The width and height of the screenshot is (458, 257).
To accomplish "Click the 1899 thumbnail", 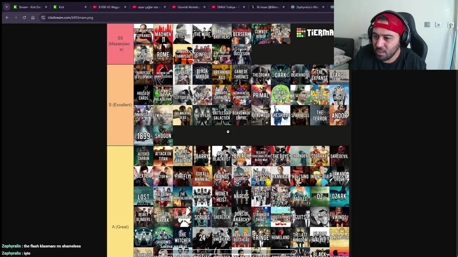I will [x=143, y=136].
